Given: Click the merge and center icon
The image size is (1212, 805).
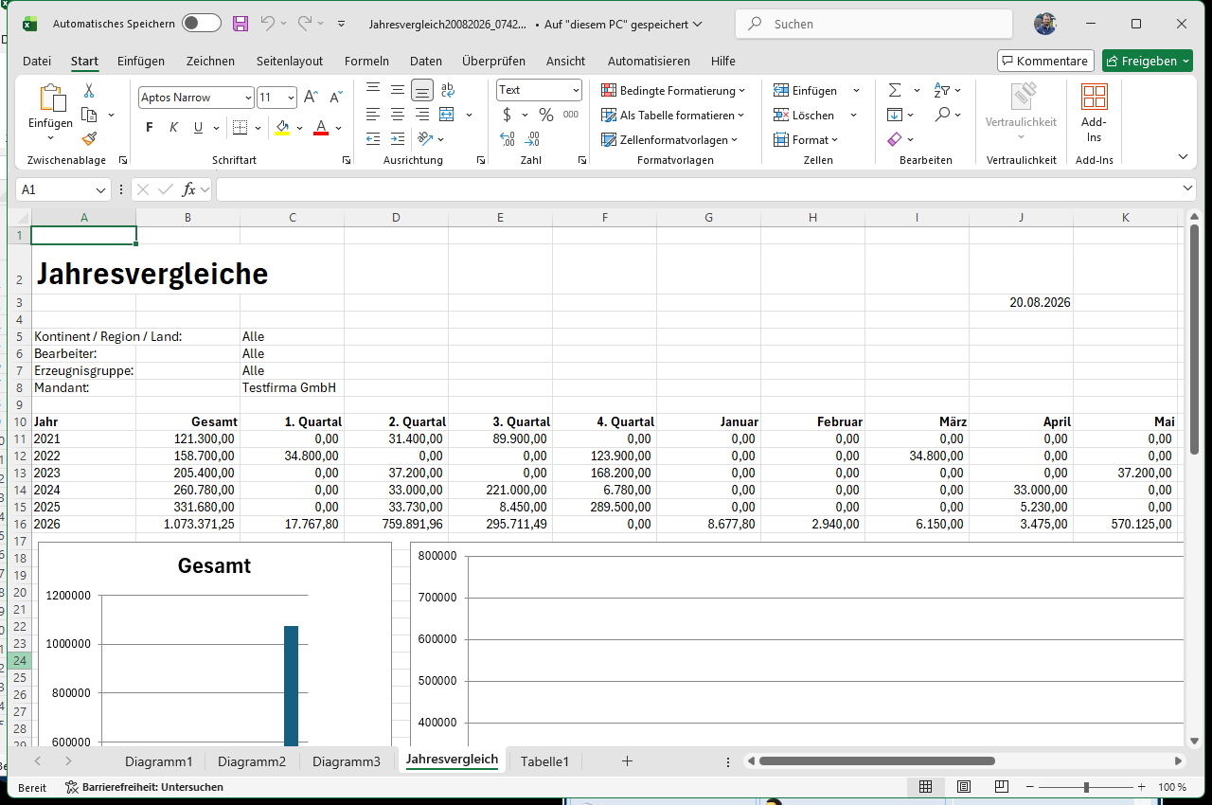Looking at the screenshot, I should click(x=447, y=115).
